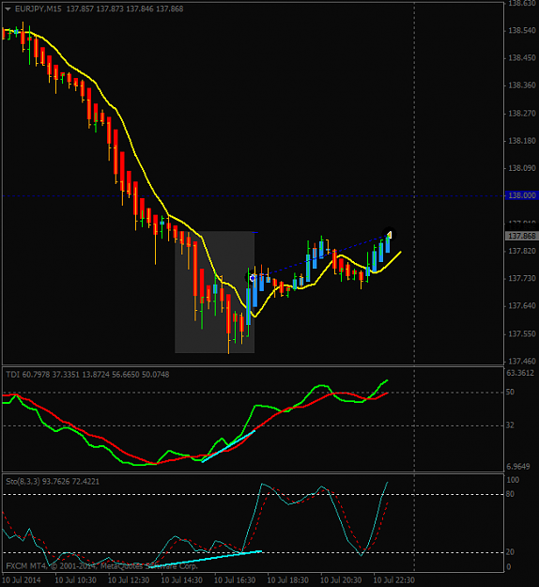
Task: Click the stochastic level 80 label
Action: coord(510,494)
